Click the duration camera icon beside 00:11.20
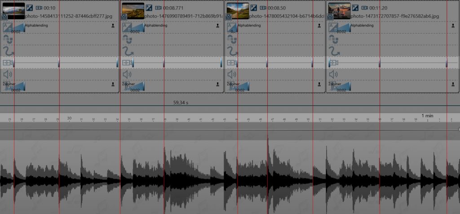Screen dimensions: 460x214 pos(365,8)
